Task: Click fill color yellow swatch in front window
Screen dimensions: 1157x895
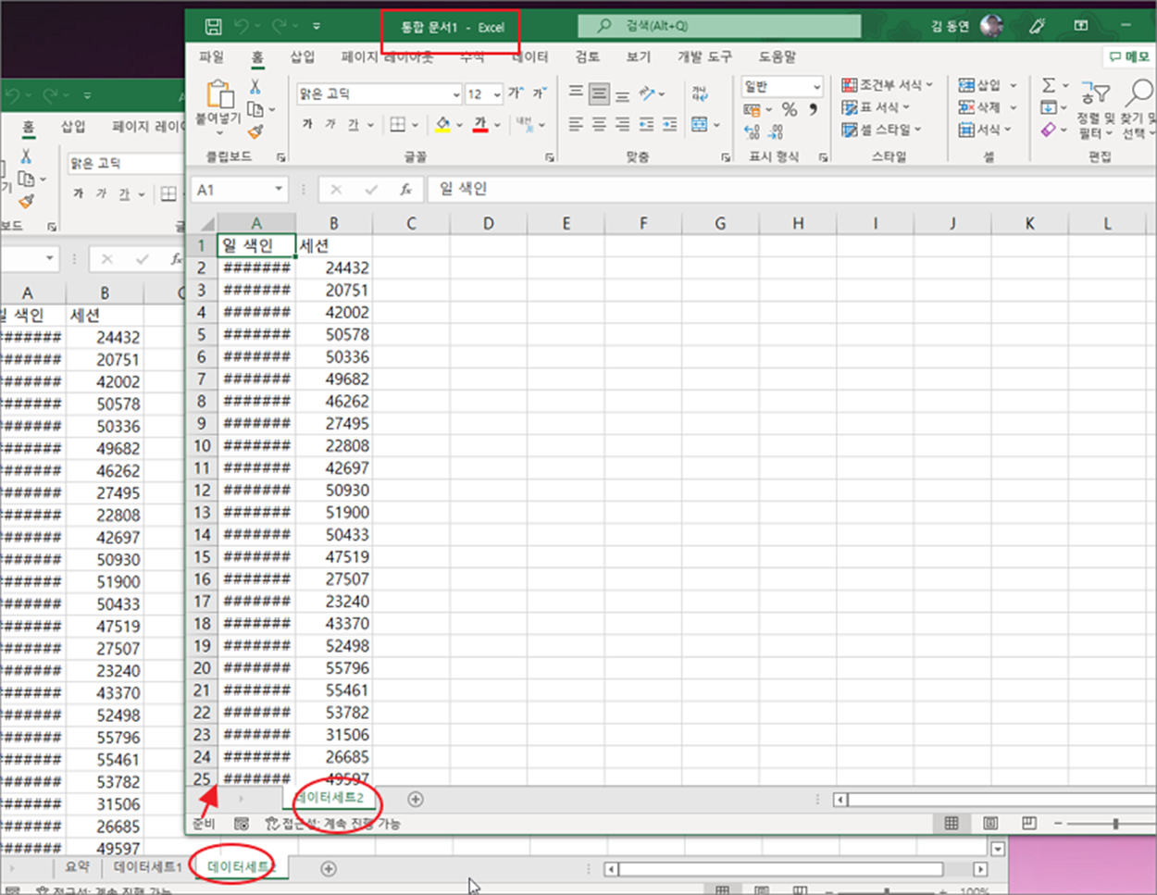Action: point(442,124)
